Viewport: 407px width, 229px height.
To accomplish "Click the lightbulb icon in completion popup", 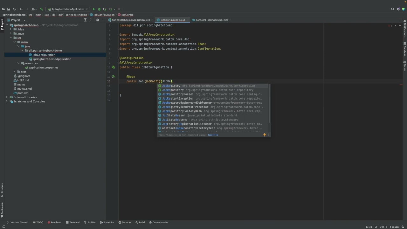I will (264, 135).
